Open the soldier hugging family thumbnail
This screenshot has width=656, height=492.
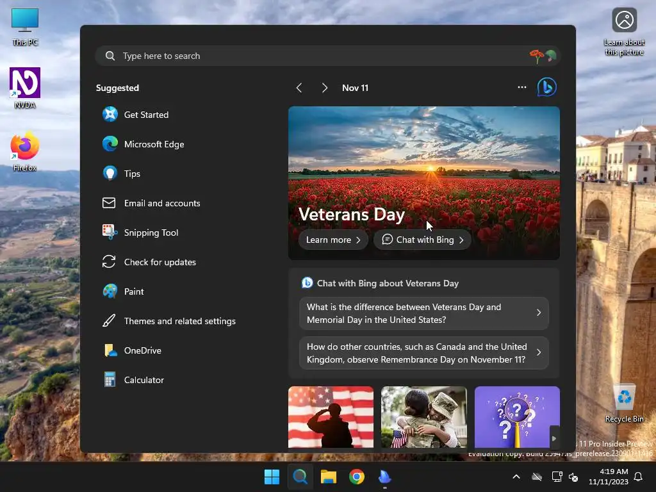tap(424, 417)
